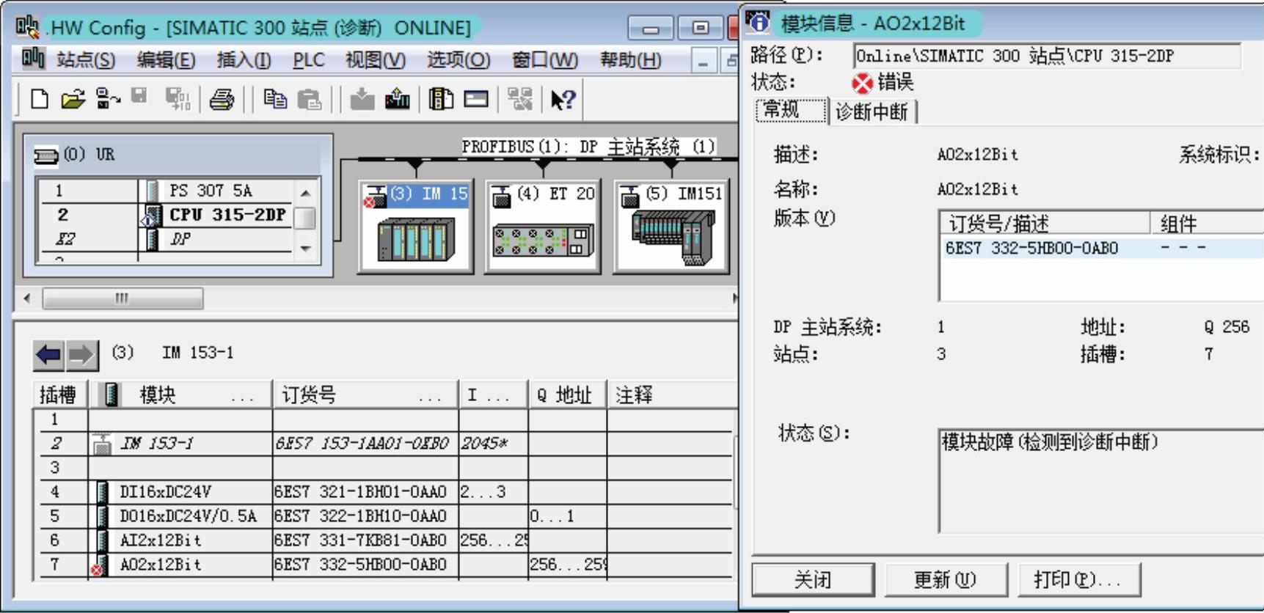Click the printer icon in the toolbar
The image size is (1264, 613).
(222, 99)
